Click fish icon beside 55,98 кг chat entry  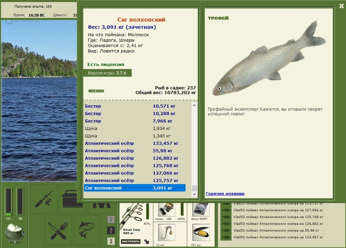point(226,231)
